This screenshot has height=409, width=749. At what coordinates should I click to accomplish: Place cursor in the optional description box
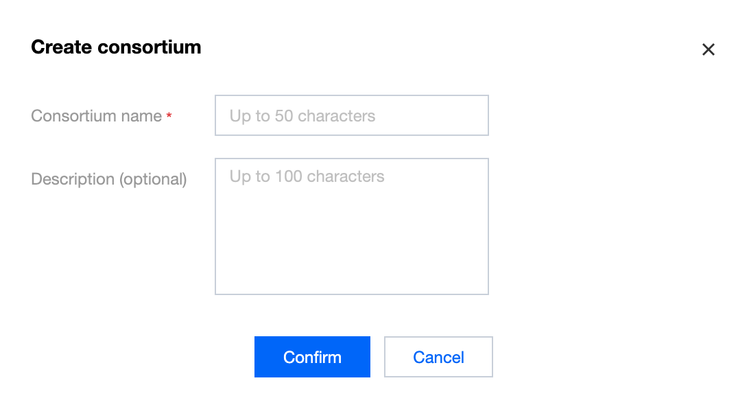(x=351, y=226)
